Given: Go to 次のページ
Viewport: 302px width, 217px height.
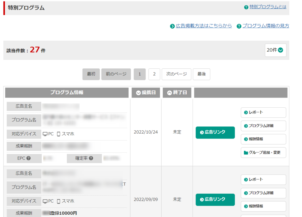Looking at the screenshot, I should (x=176, y=74).
